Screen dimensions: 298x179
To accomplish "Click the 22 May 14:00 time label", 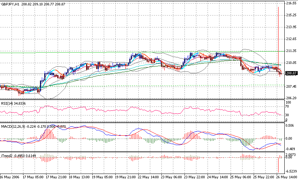I will click(x=148, y=177).
